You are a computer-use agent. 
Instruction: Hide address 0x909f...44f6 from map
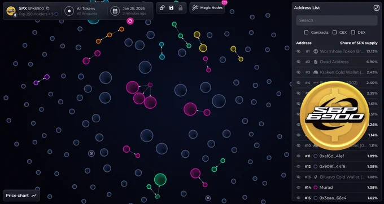[298, 166]
